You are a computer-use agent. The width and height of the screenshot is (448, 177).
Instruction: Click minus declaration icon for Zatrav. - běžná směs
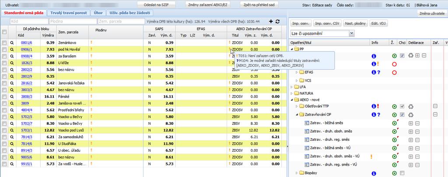417,123
